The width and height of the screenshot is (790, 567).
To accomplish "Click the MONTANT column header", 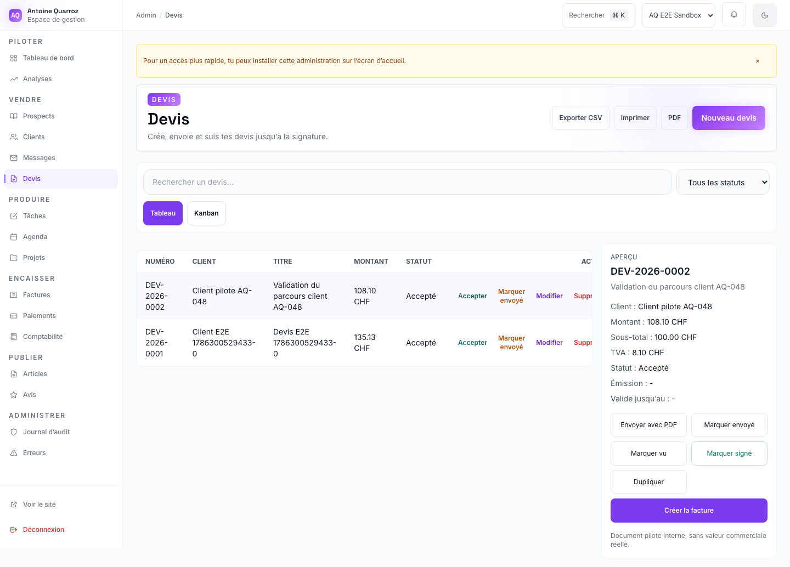I will click(x=371, y=262).
